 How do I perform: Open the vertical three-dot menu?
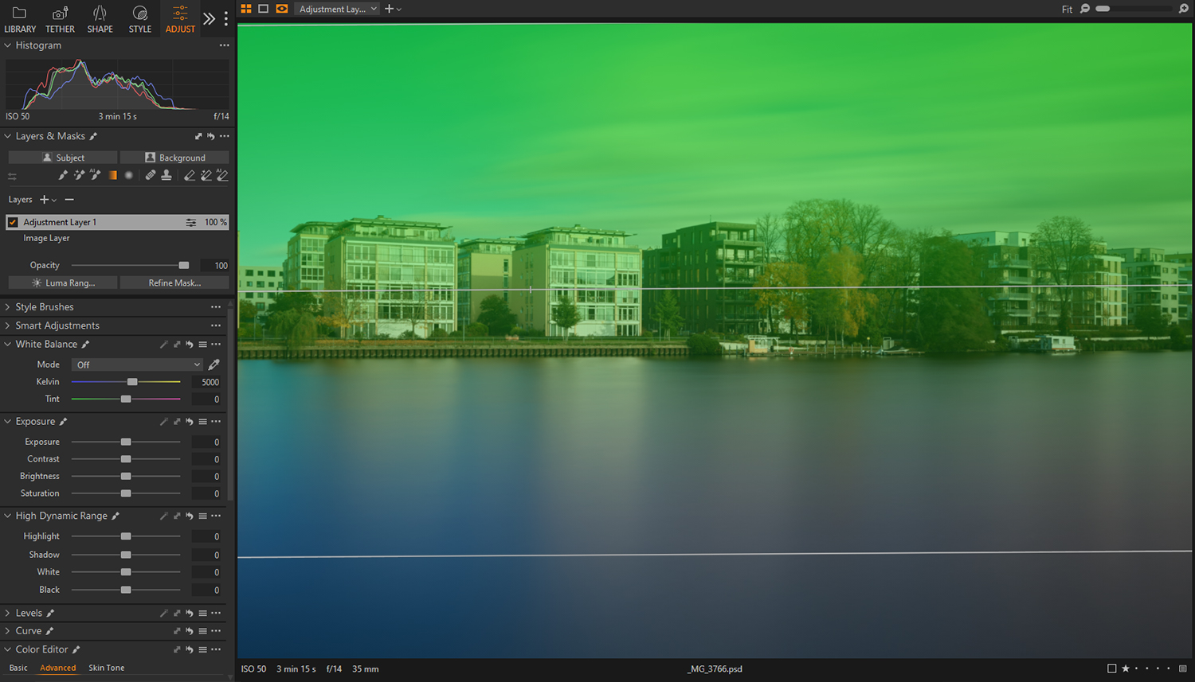click(226, 18)
